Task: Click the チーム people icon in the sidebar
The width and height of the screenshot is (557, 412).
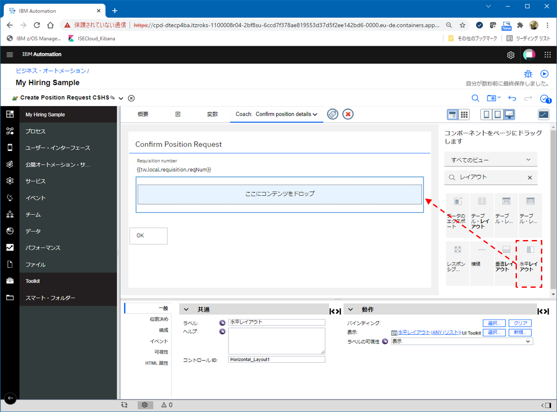Action: point(10,214)
